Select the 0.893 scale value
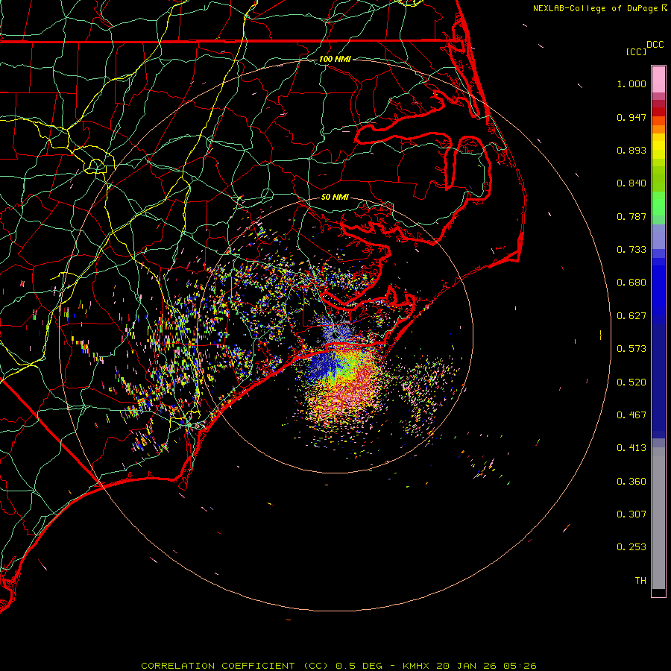 631,150
